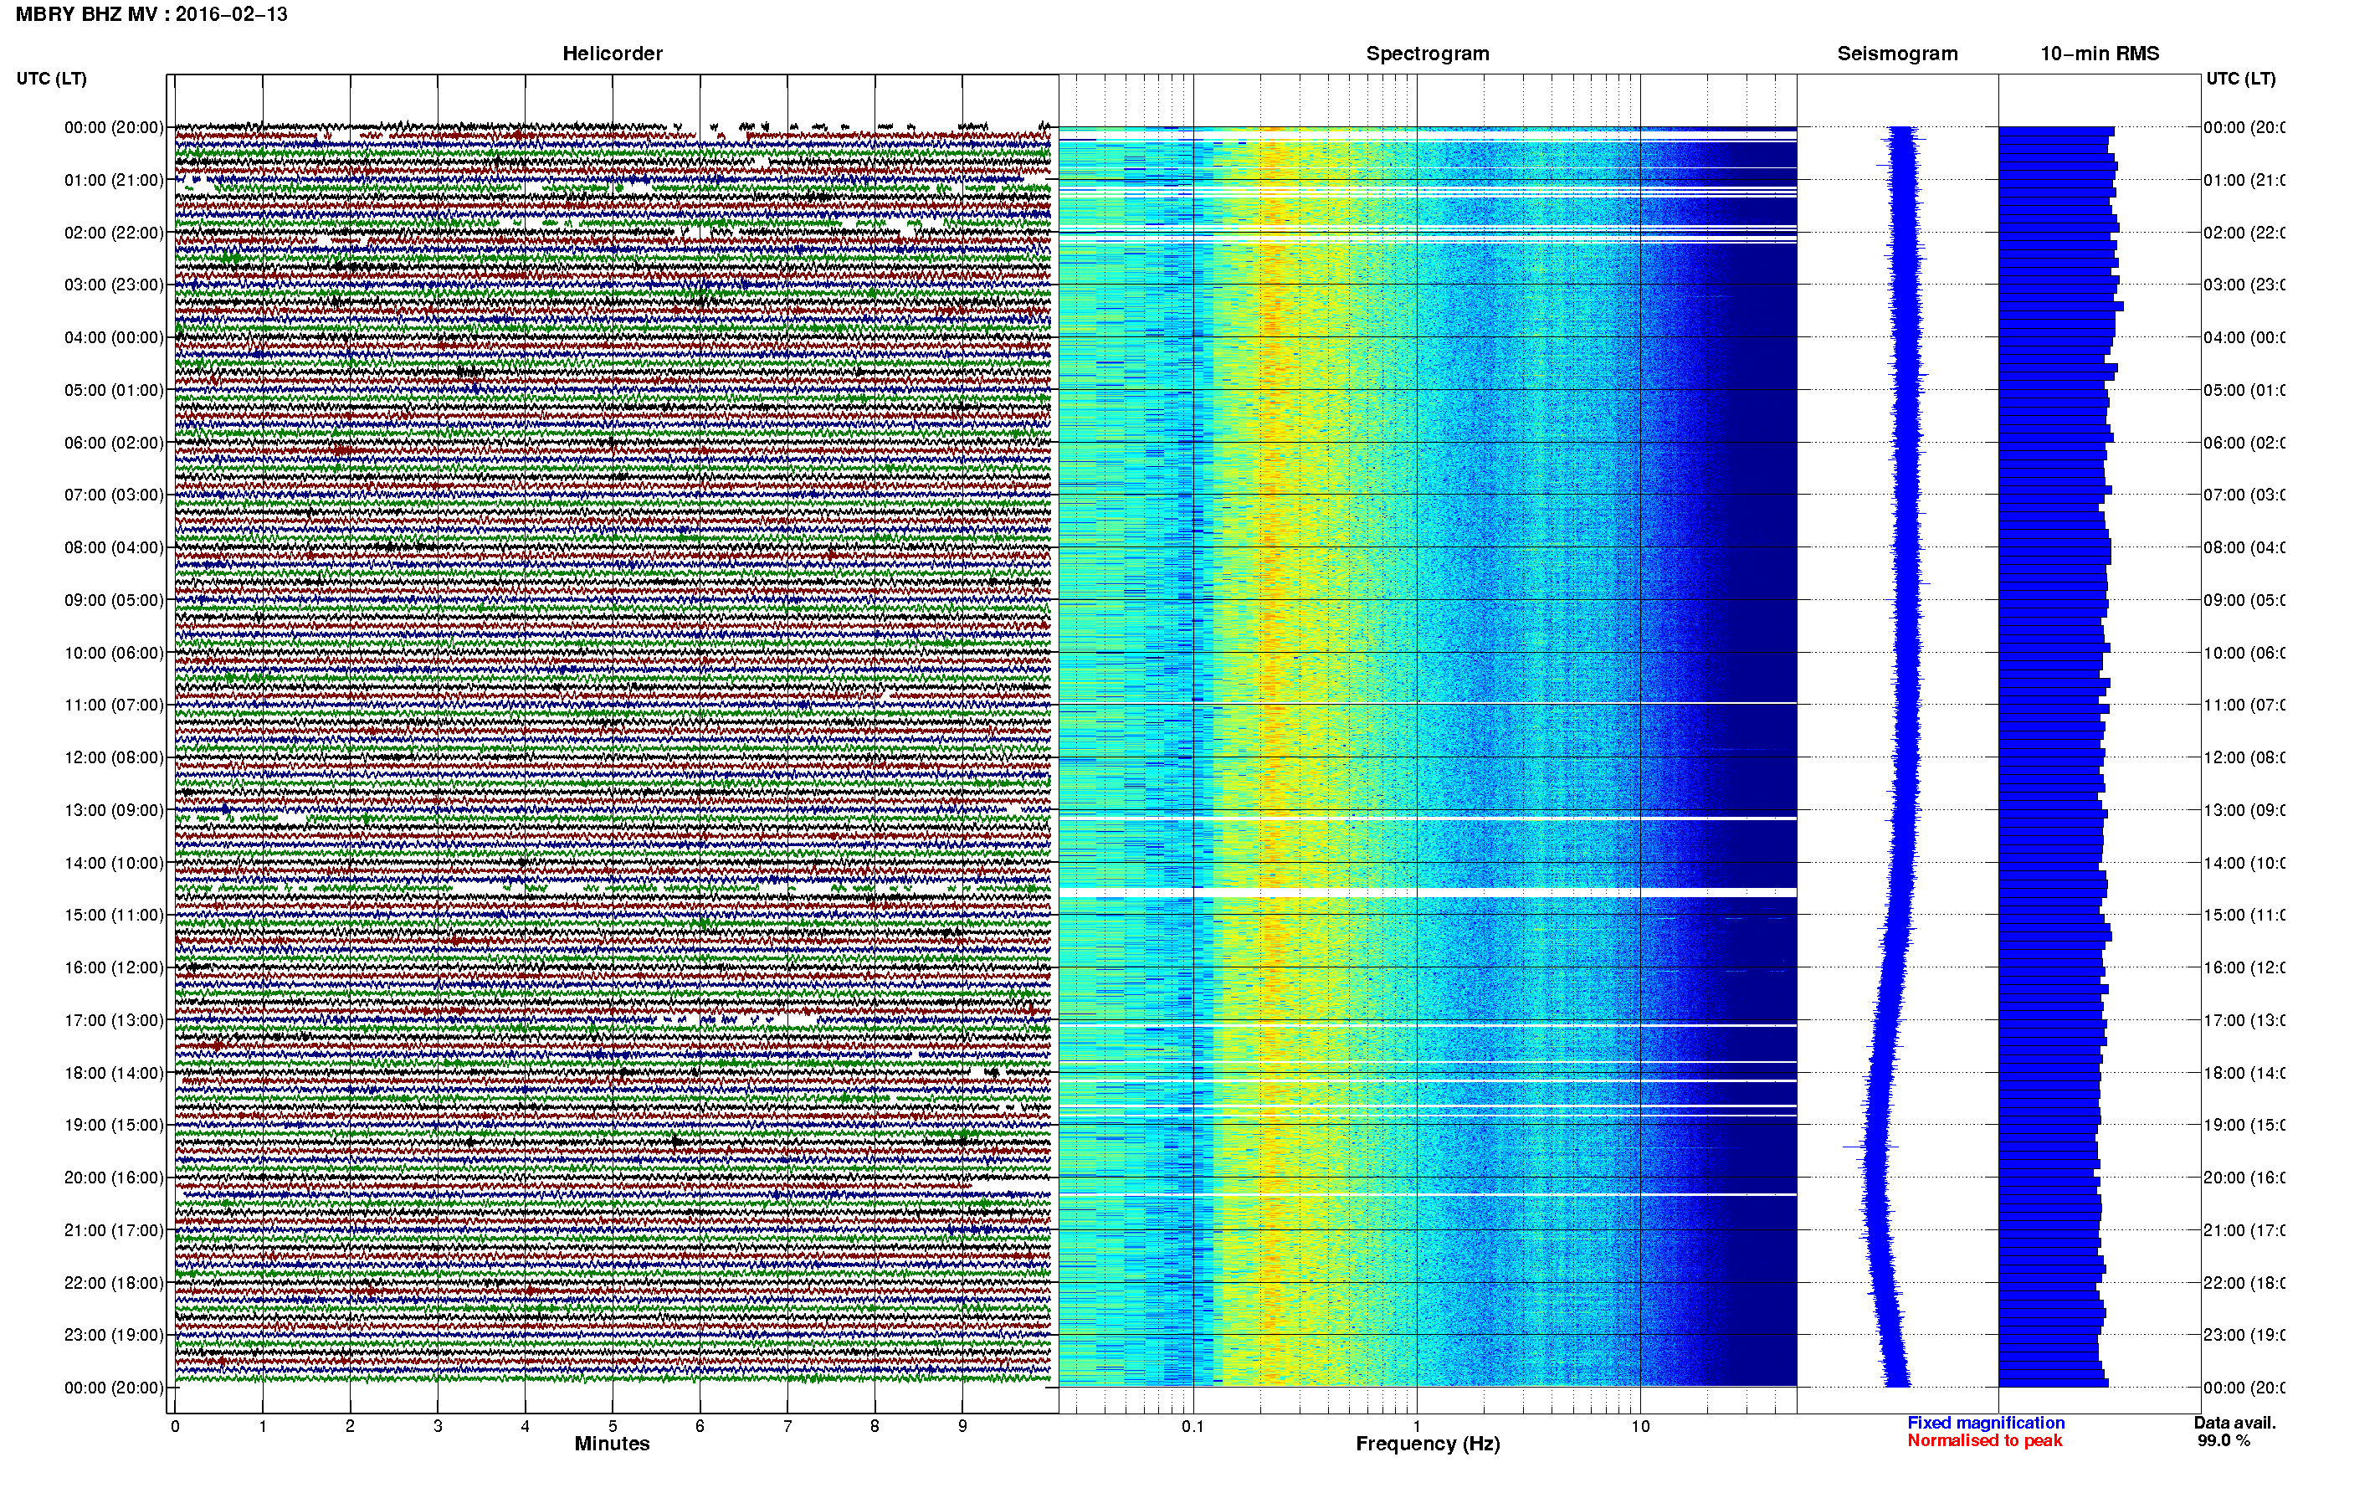Click the left '07:00 (03:00)' time label
The image size is (2380, 1488).
tap(114, 495)
